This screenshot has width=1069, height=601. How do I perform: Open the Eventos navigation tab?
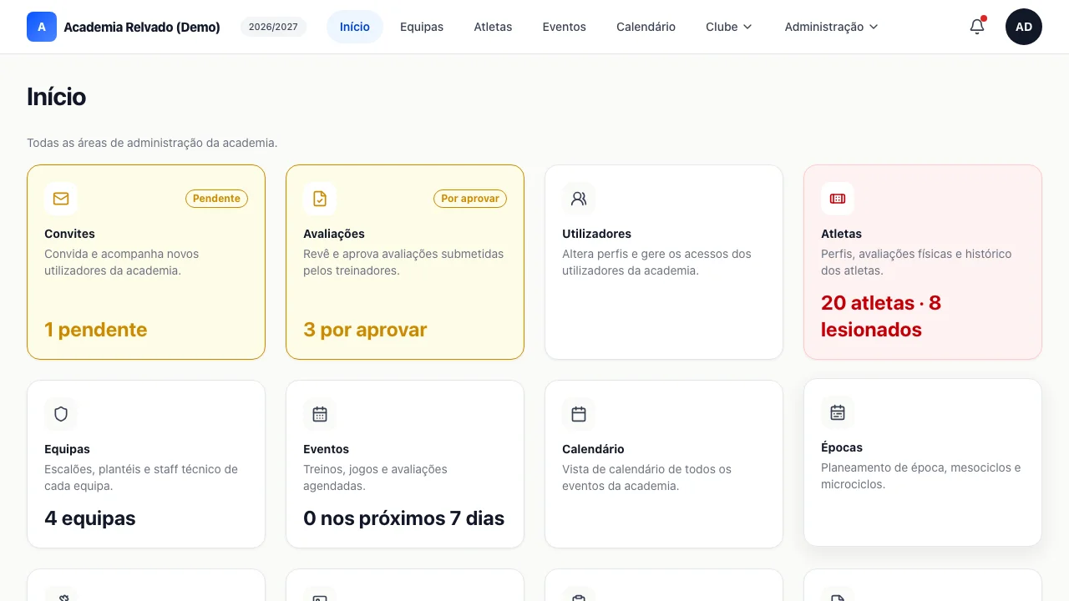565,27
